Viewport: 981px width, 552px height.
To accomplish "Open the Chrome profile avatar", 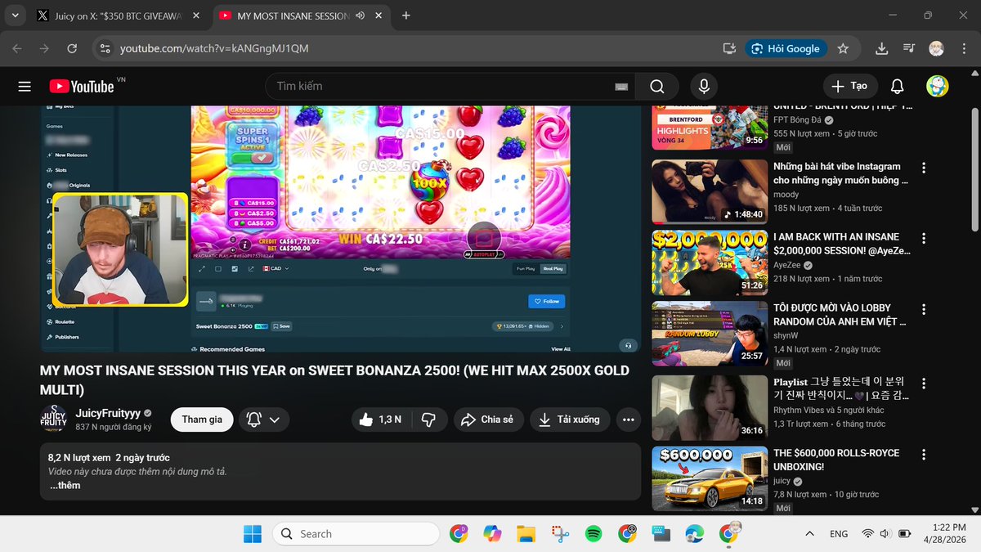I will (x=936, y=49).
